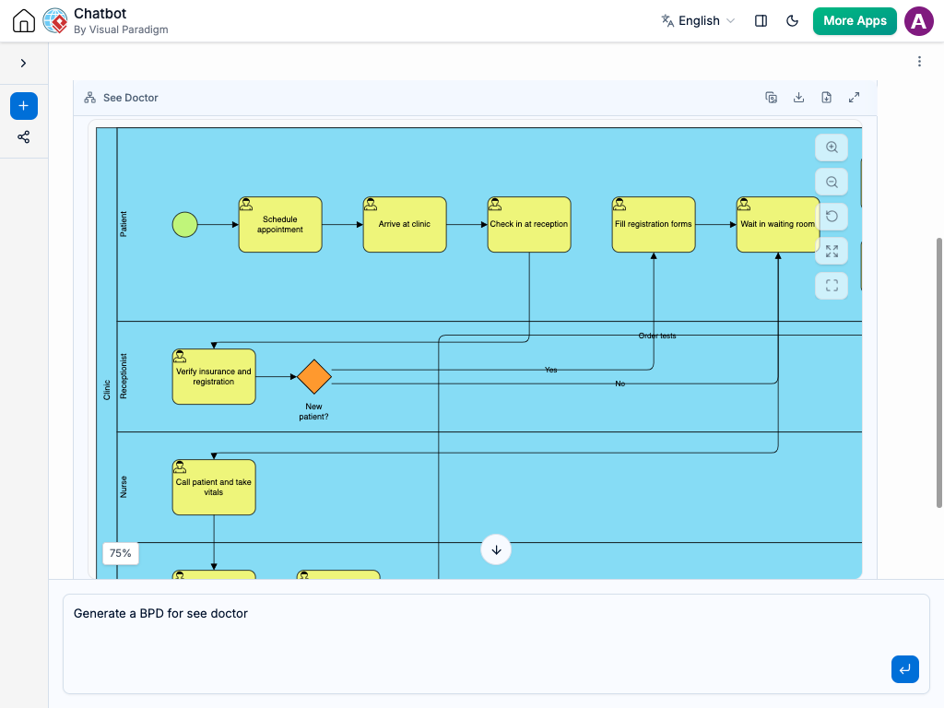This screenshot has width=944, height=708.
Task: Reset the diagram view rotation icon
Action: (x=832, y=216)
